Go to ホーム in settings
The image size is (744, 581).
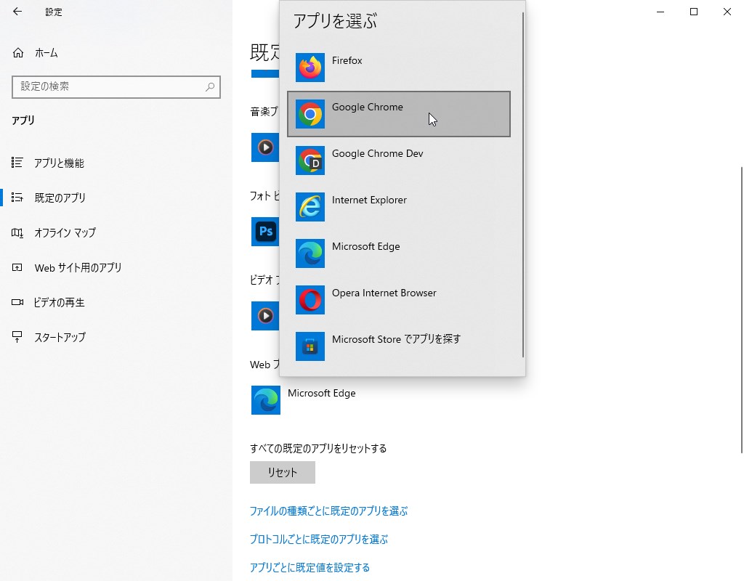(x=46, y=52)
